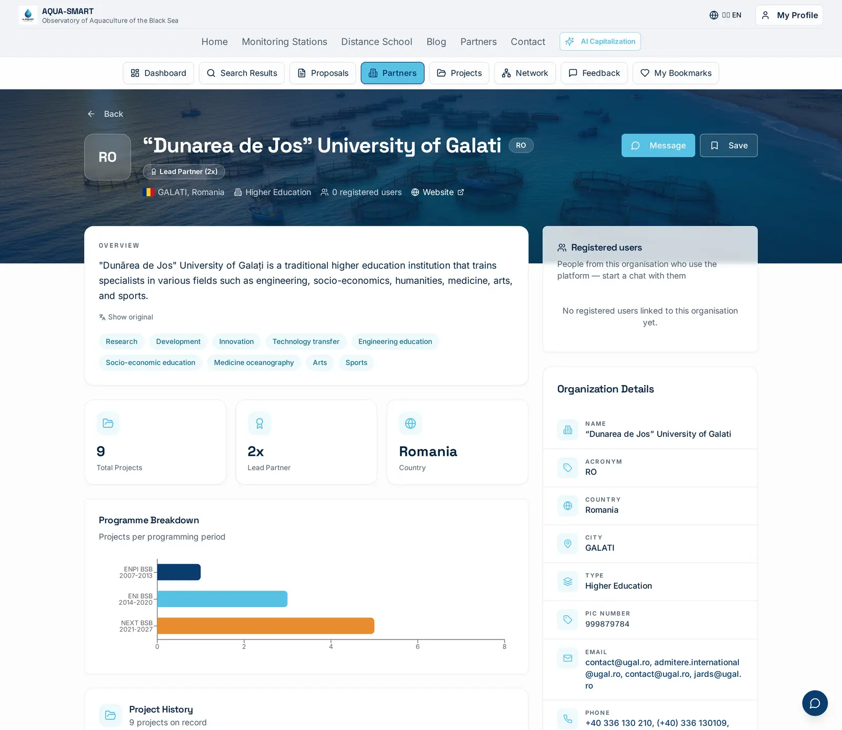Click the Lead Partner award icon
This screenshot has height=730, width=842.
pos(259,423)
